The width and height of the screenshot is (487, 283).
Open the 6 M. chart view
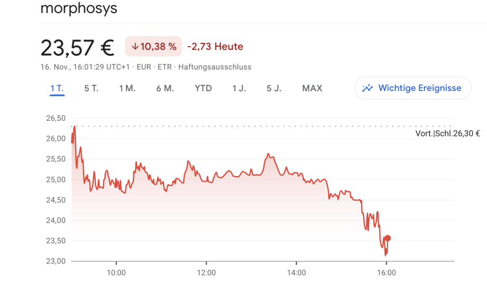pyautogui.click(x=165, y=88)
